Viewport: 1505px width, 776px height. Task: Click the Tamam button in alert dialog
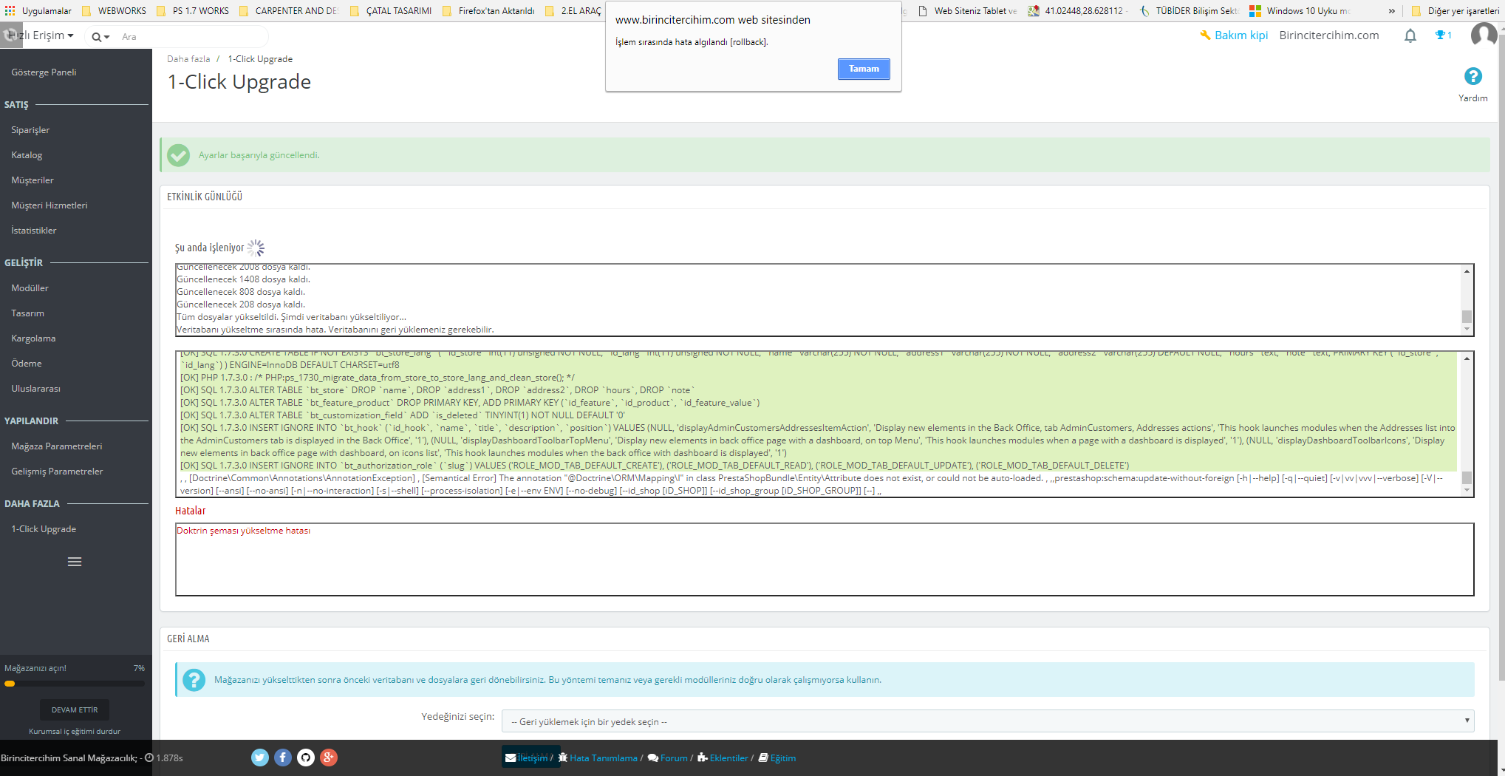(863, 69)
